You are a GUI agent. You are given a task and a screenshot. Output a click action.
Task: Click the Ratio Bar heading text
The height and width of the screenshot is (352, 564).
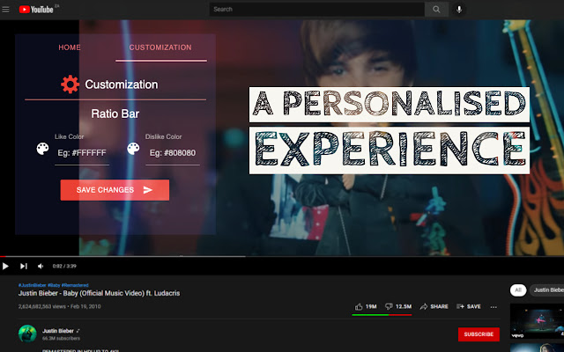click(115, 114)
